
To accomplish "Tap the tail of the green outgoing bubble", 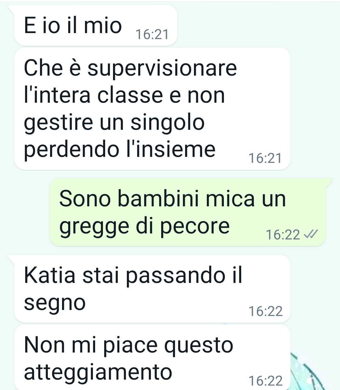I will 329,183.
